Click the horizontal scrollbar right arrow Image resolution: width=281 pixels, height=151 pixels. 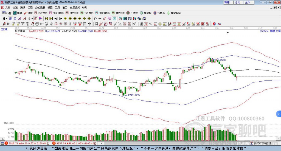[241, 143]
